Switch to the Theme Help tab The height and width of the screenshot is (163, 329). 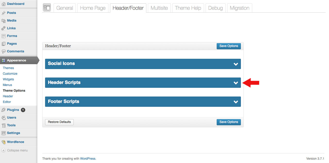[x=188, y=8]
